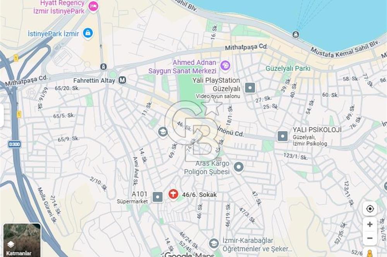Screen dimensions: 387x257
Task: Zoom out with the minus button
Action: coord(370,238)
